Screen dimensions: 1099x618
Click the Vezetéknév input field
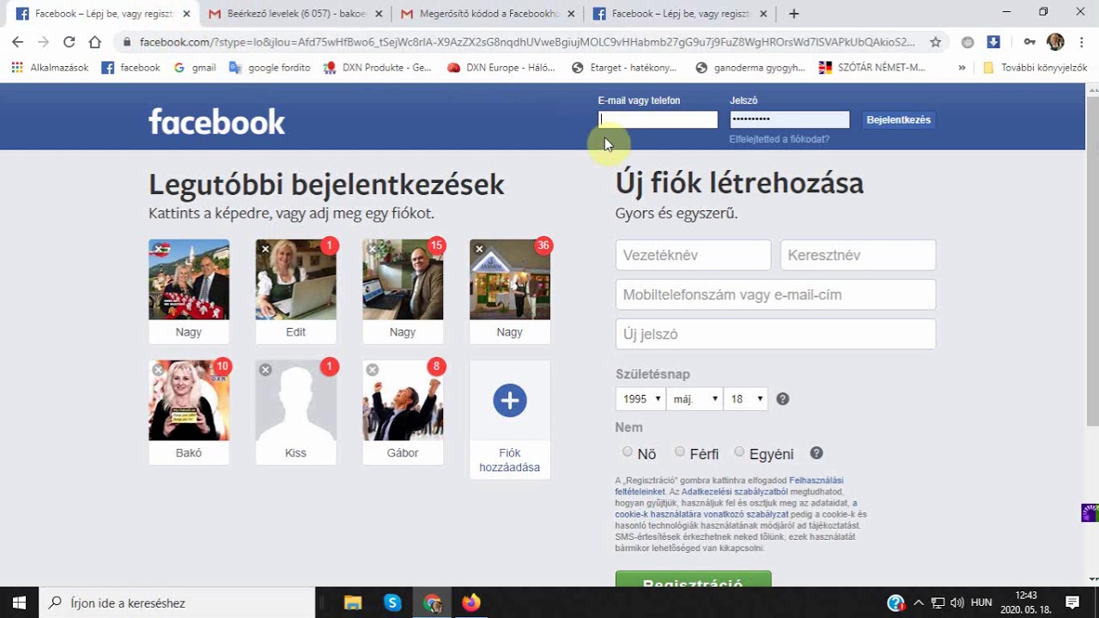[x=693, y=255]
